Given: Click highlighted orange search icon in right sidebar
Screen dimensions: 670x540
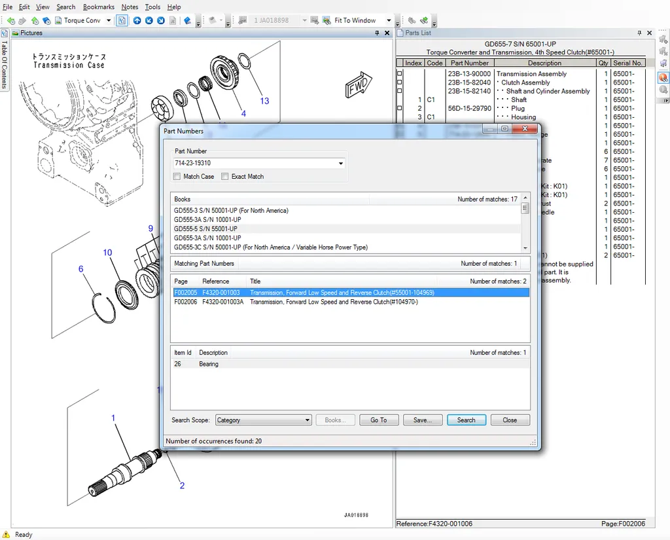Looking at the screenshot, I should 663,77.
